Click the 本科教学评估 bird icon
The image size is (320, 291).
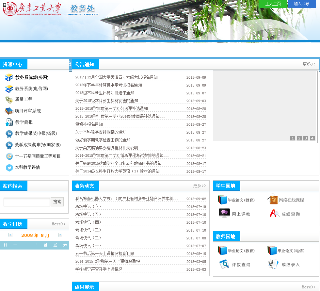[x=9, y=168]
